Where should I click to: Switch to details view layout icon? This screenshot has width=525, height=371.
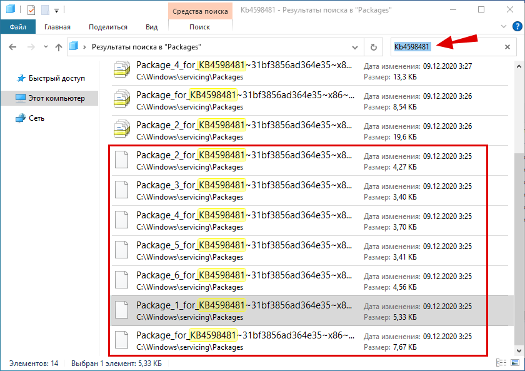pyautogui.click(x=501, y=363)
